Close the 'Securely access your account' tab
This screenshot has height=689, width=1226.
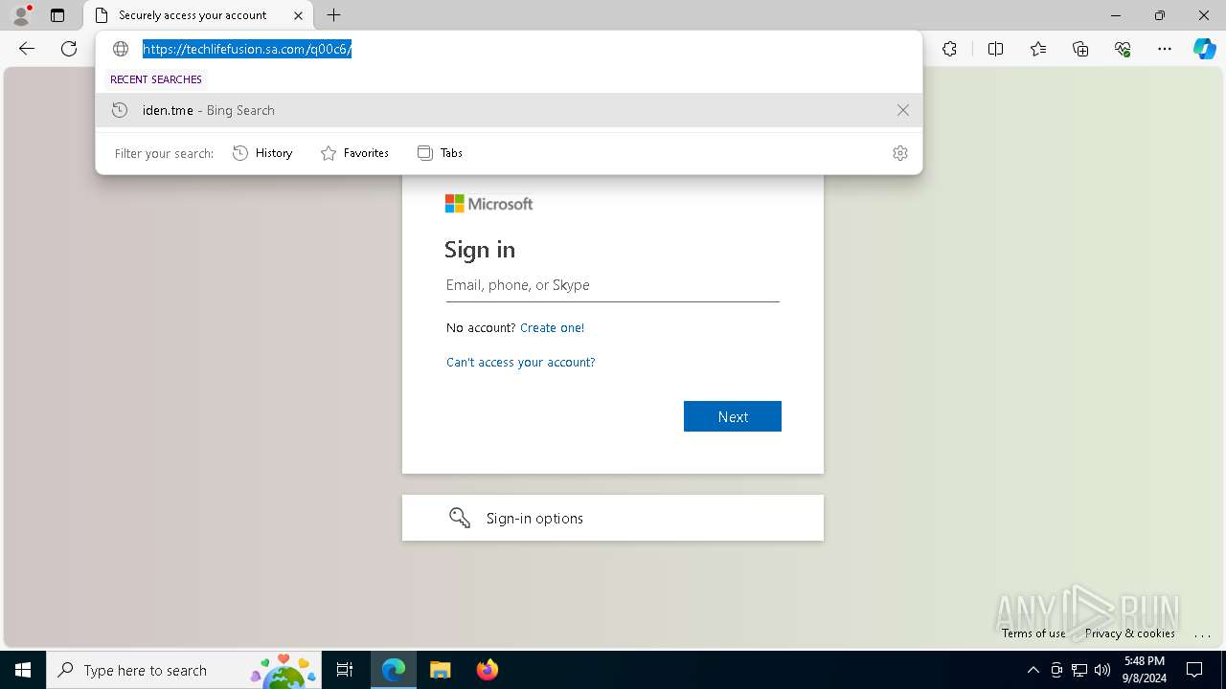coord(298,15)
